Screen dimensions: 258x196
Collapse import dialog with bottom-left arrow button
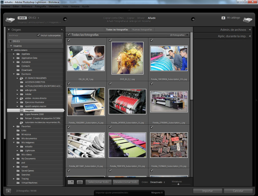8,191
